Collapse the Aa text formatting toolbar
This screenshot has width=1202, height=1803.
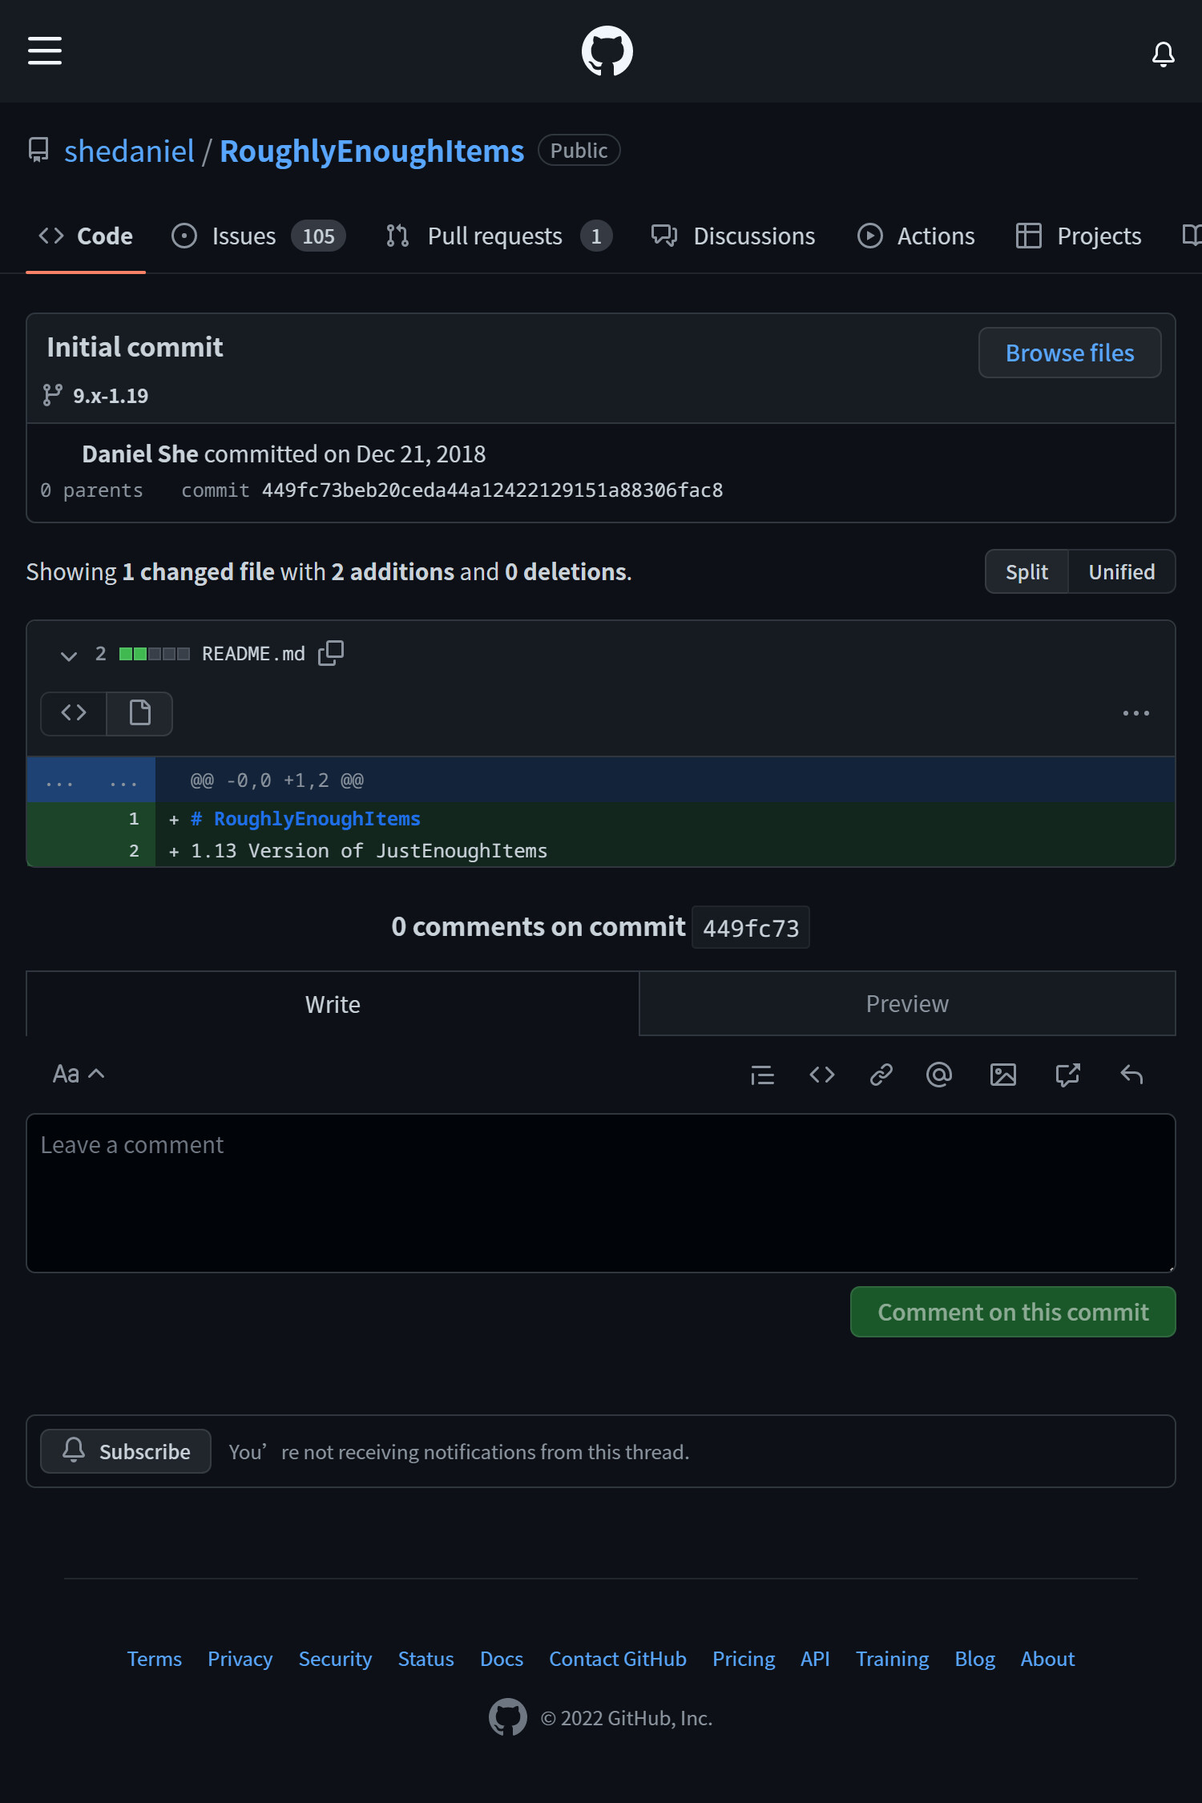coord(79,1074)
